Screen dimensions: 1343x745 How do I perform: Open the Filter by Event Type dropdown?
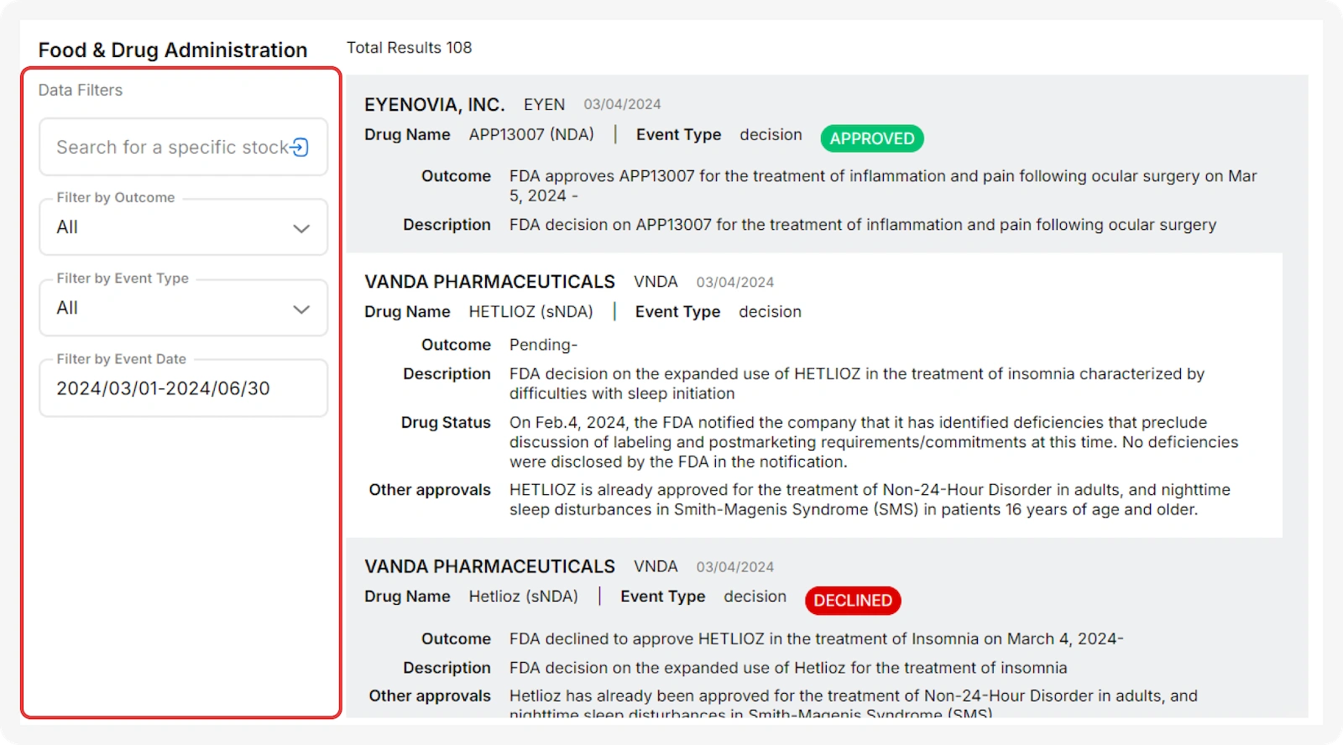[x=183, y=309]
